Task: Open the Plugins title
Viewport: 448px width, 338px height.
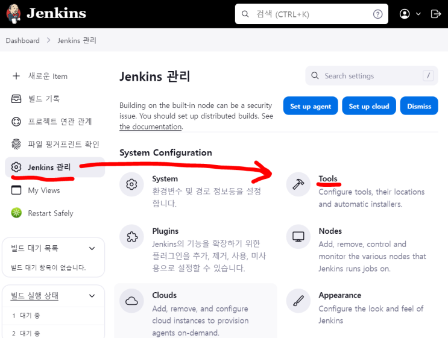Action: point(165,231)
